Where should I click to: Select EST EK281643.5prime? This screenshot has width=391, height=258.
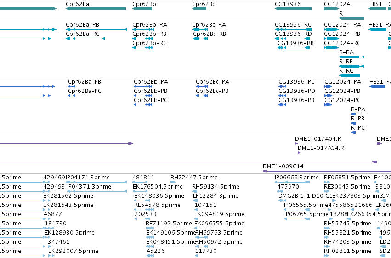click(x=68, y=205)
